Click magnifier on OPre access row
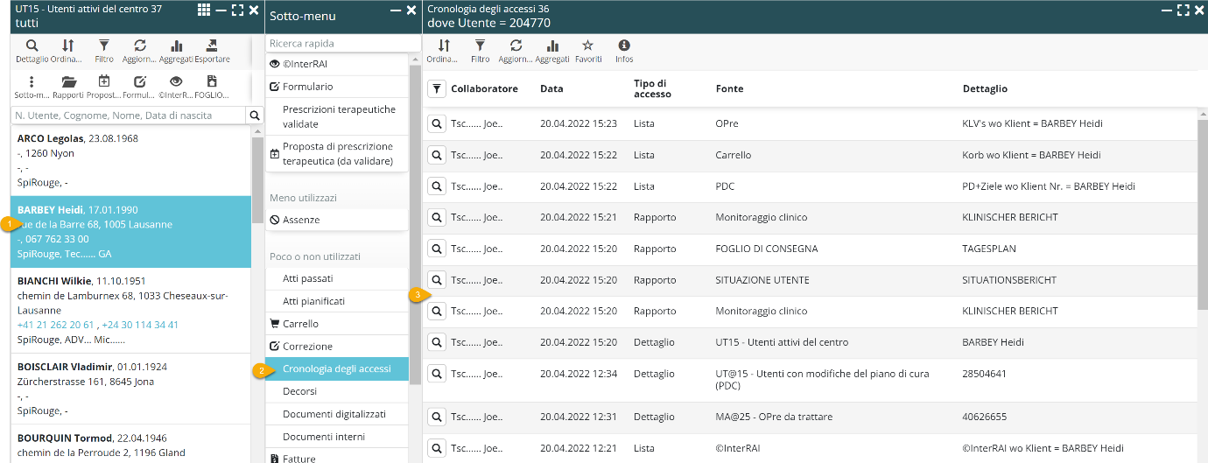The width and height of the screenshot is (1208, 463). pyautogui.click(x=436, y=123)
